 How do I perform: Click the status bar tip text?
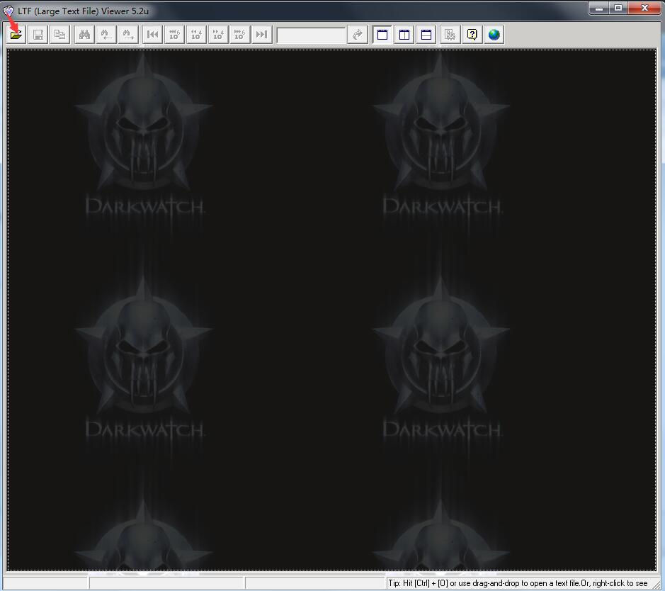(x=518, y=583)
